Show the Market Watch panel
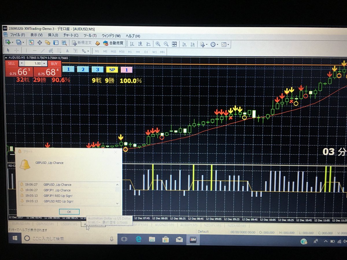 [31, 42]
